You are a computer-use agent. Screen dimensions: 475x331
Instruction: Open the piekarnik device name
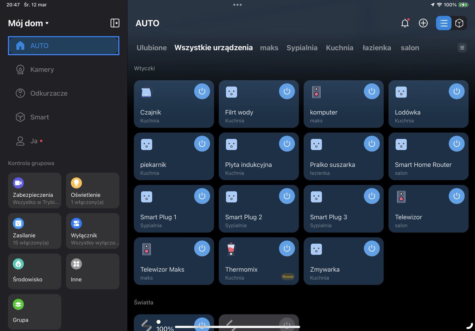(x=154, y=165)
